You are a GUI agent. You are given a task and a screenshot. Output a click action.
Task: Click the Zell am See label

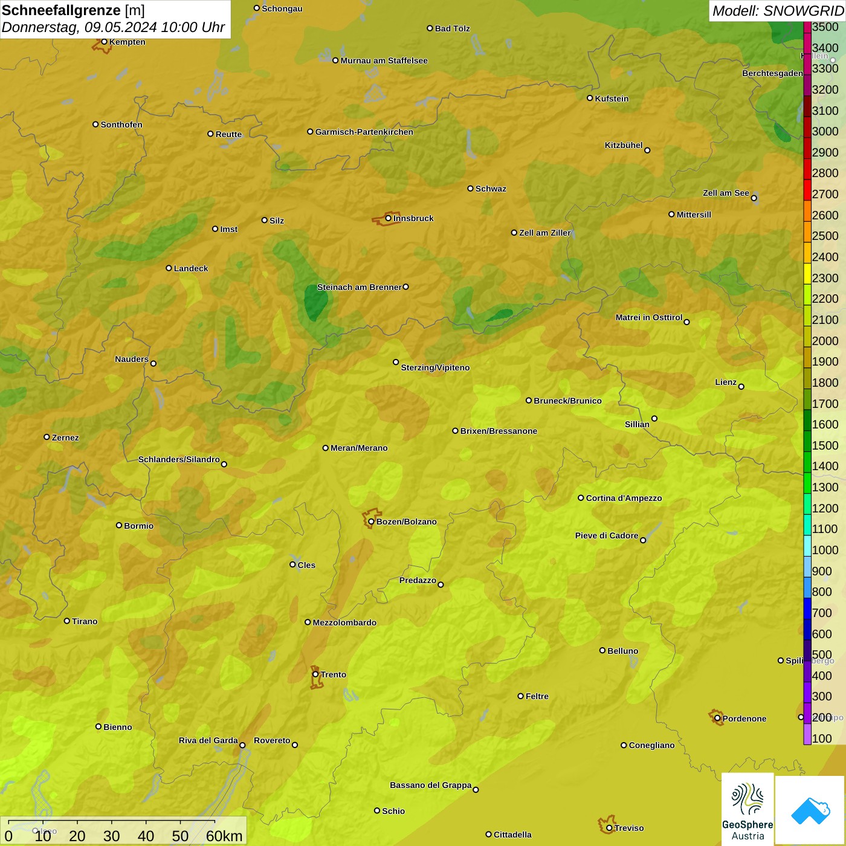pos(726,193)
